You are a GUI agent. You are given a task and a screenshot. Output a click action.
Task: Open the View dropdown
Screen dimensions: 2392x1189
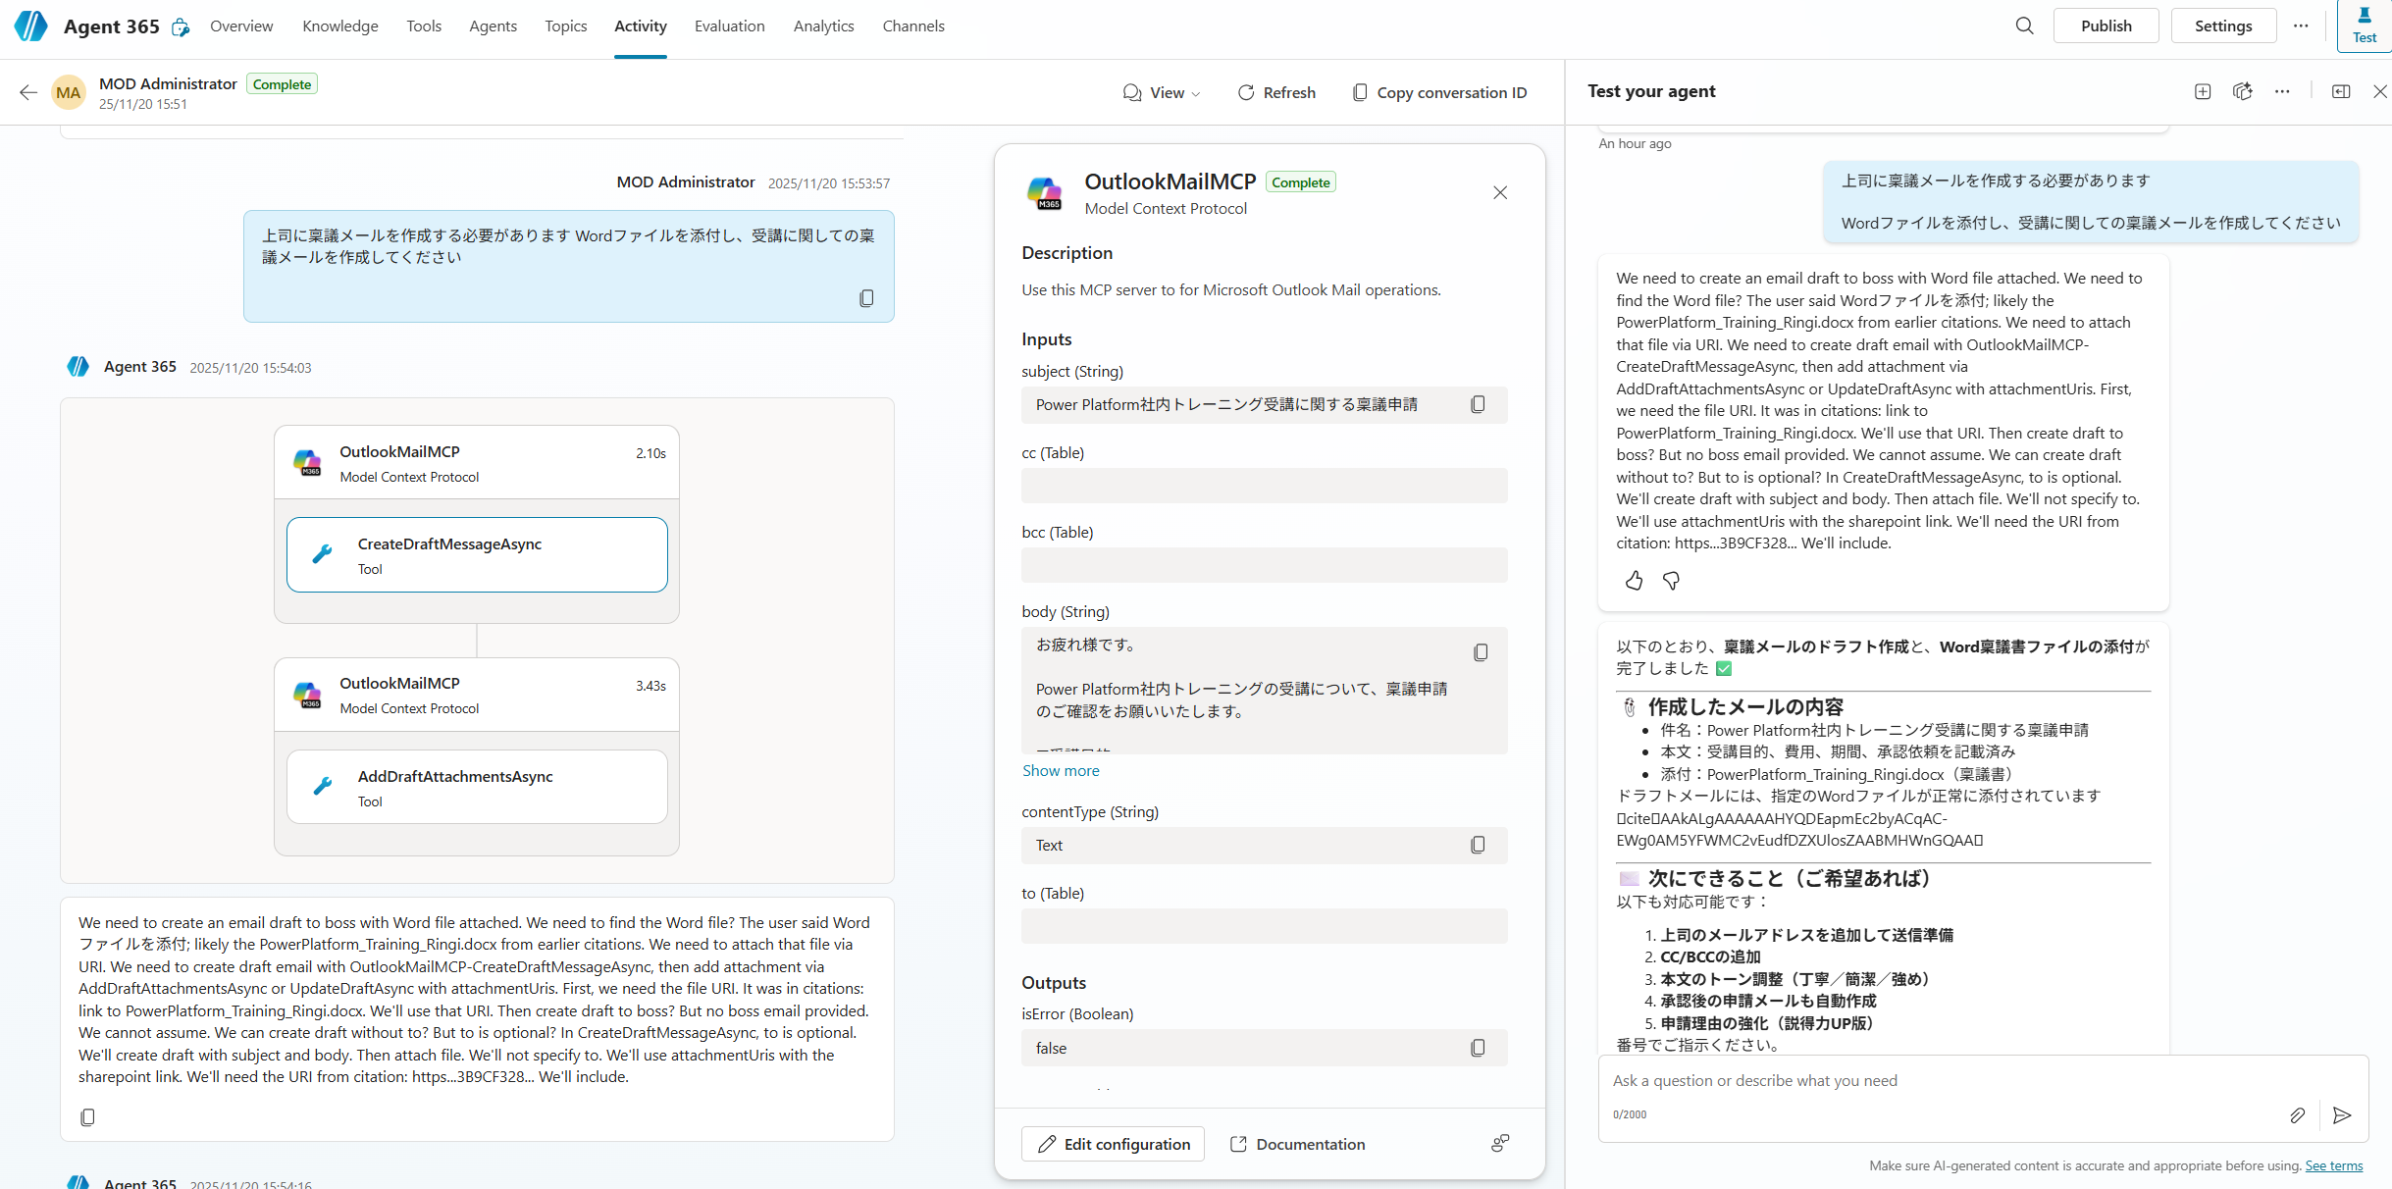1162,92
